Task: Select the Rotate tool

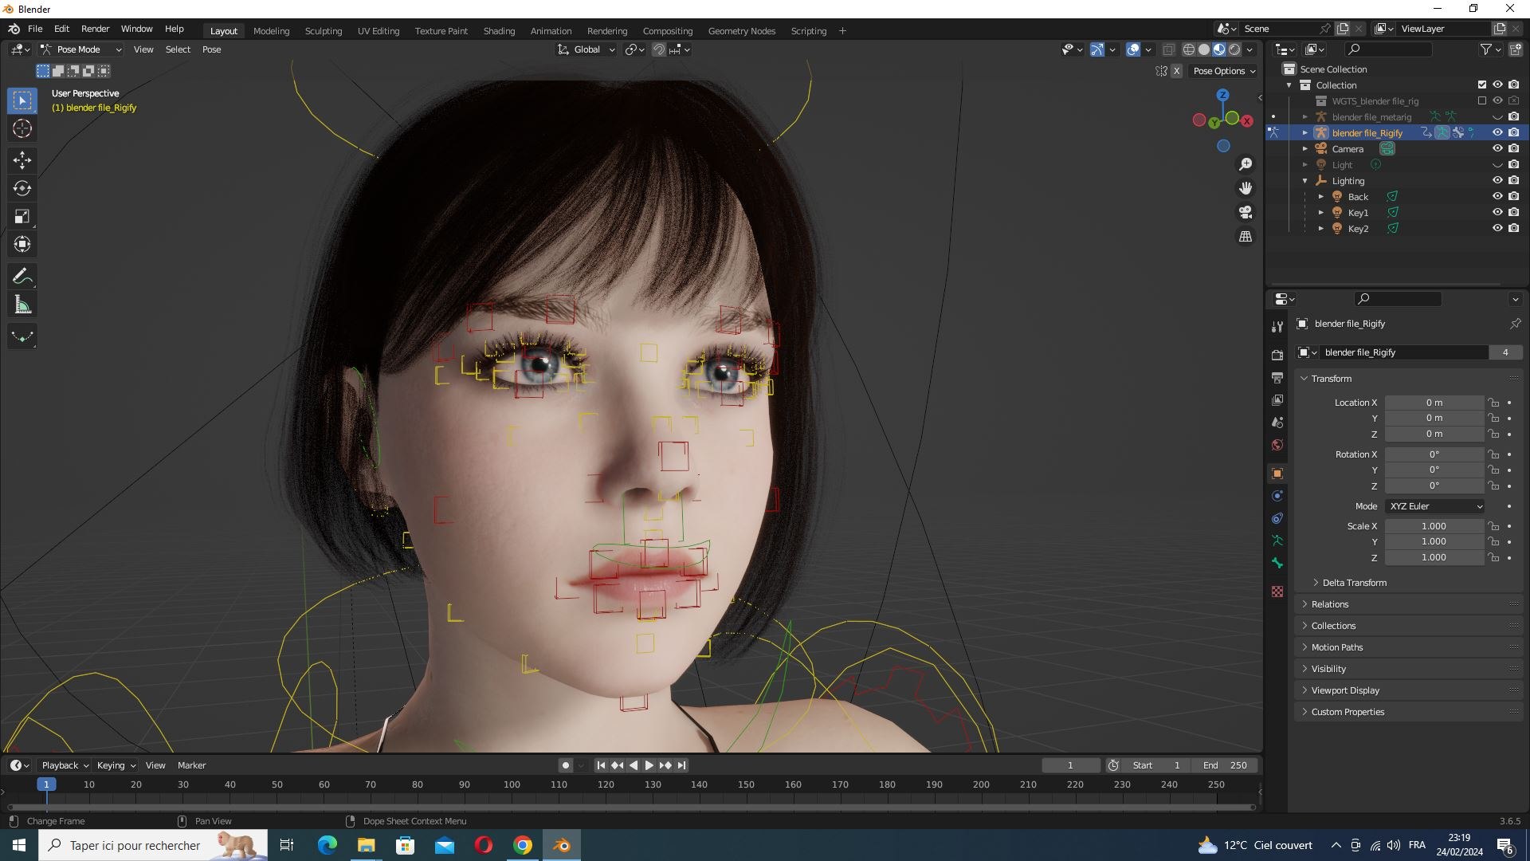Action: point(22,188)
